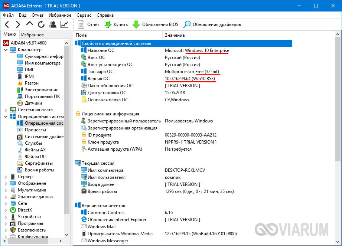The image size is (342, 246).
Task: Expand the Хранение данных node
Action: point(6,197)
